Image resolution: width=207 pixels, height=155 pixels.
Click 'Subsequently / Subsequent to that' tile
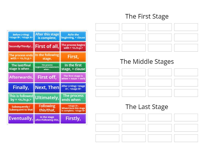tap(21, 108)
